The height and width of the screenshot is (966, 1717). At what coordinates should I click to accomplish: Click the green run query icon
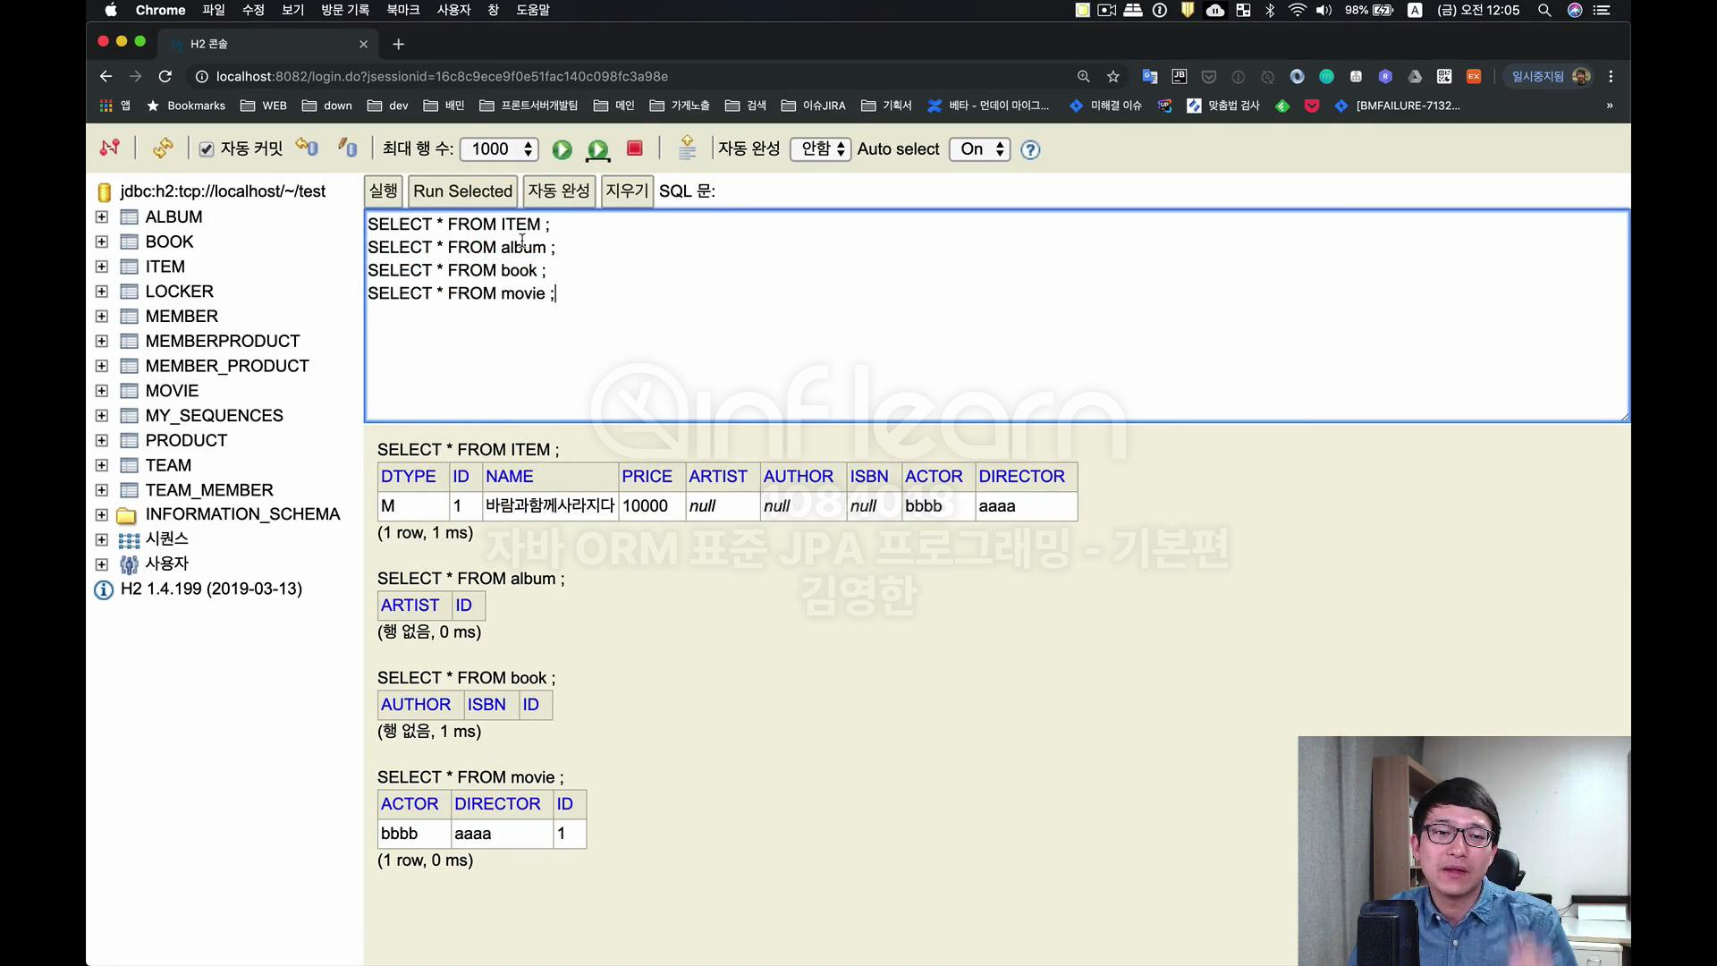(x=562, y=149)
